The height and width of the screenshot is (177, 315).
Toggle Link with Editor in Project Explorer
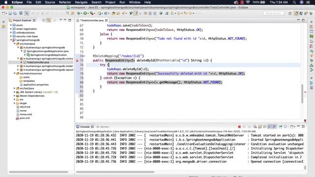tap(49, 20)
